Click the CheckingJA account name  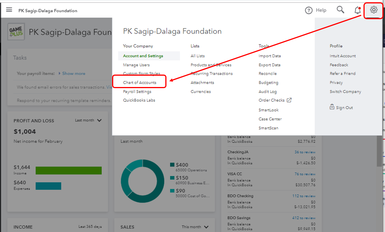click(238, 152)
